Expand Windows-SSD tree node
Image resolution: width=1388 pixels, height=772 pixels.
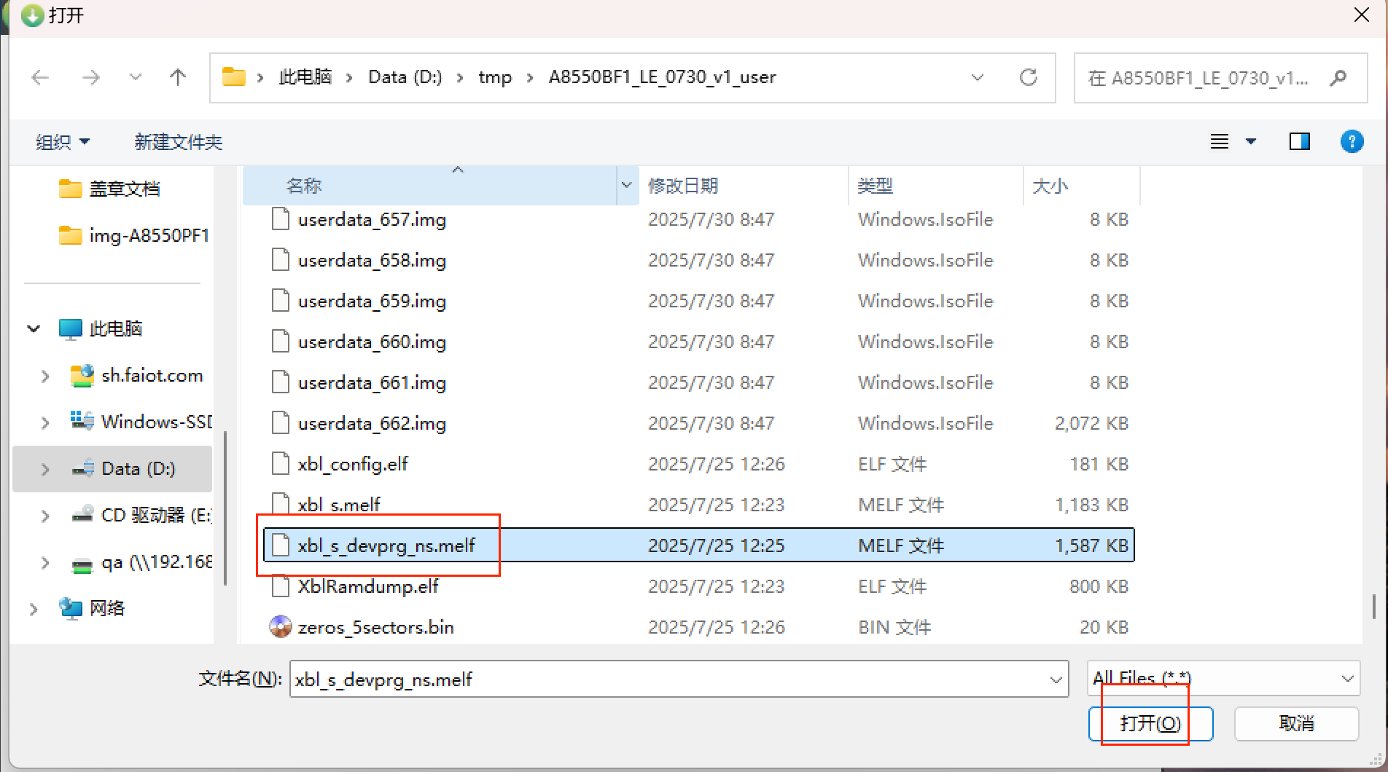pos(45,422)
